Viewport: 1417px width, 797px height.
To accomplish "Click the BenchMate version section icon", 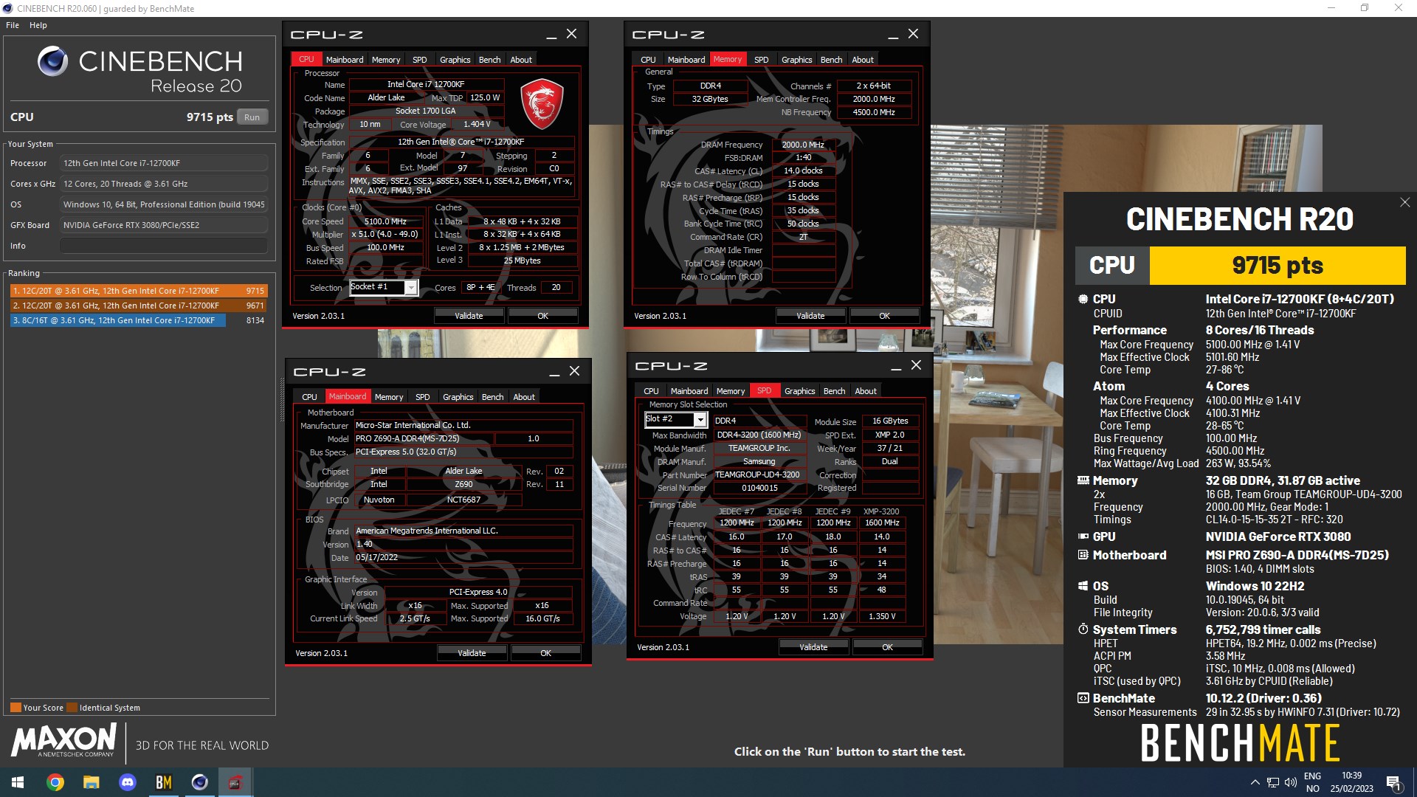I will [x=1083, y=698].
